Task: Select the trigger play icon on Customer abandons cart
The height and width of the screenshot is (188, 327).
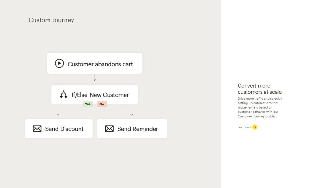Action: (x=59, y=63)
